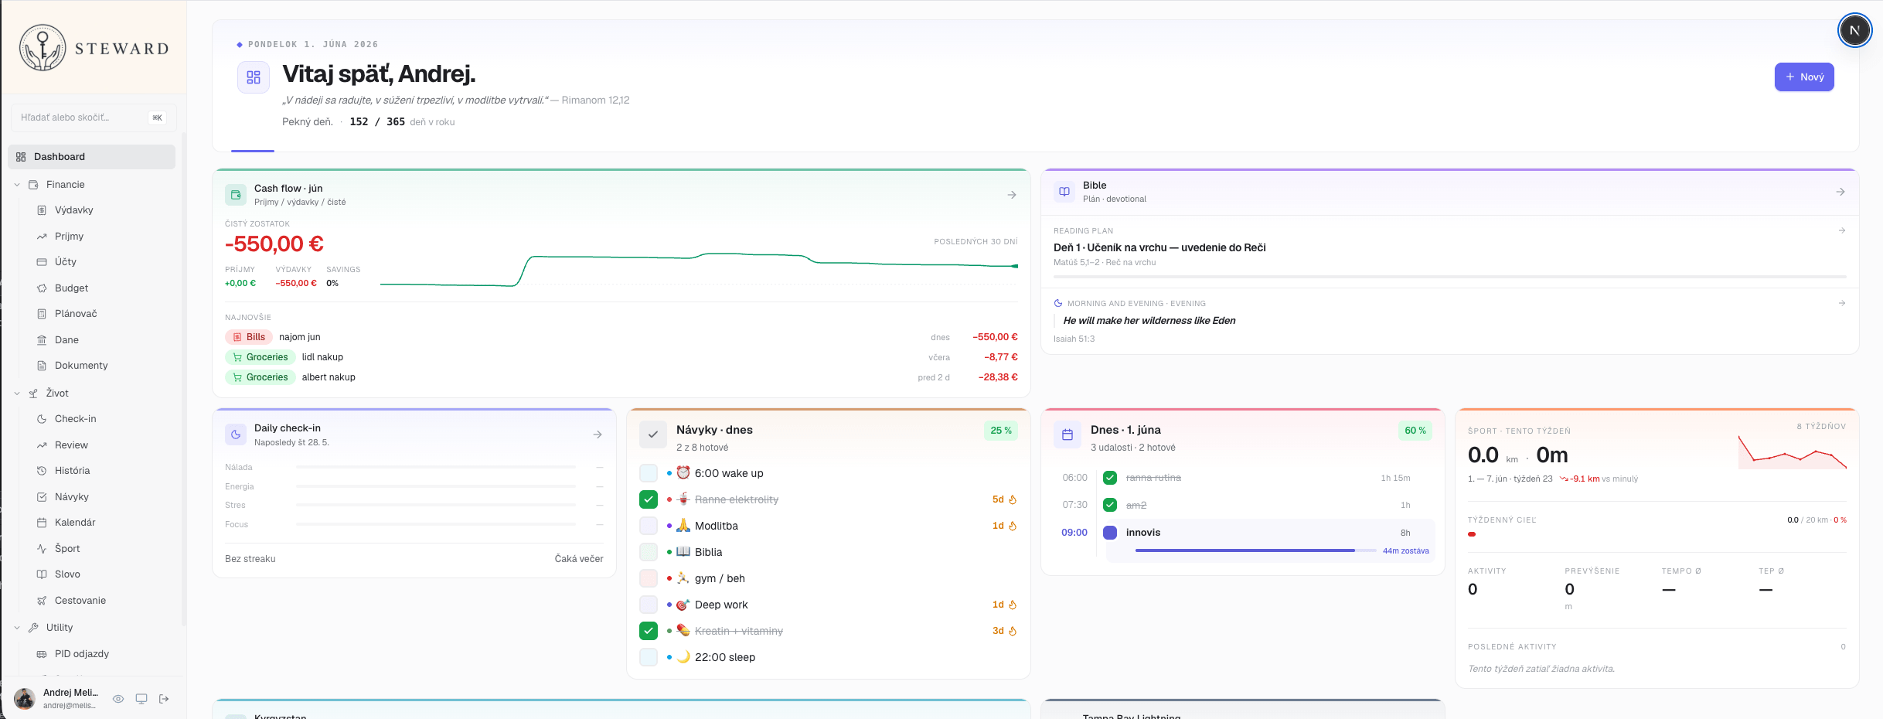Collapse the Život section chevron
Screen dimensions: 1883x719
(17, 394)
